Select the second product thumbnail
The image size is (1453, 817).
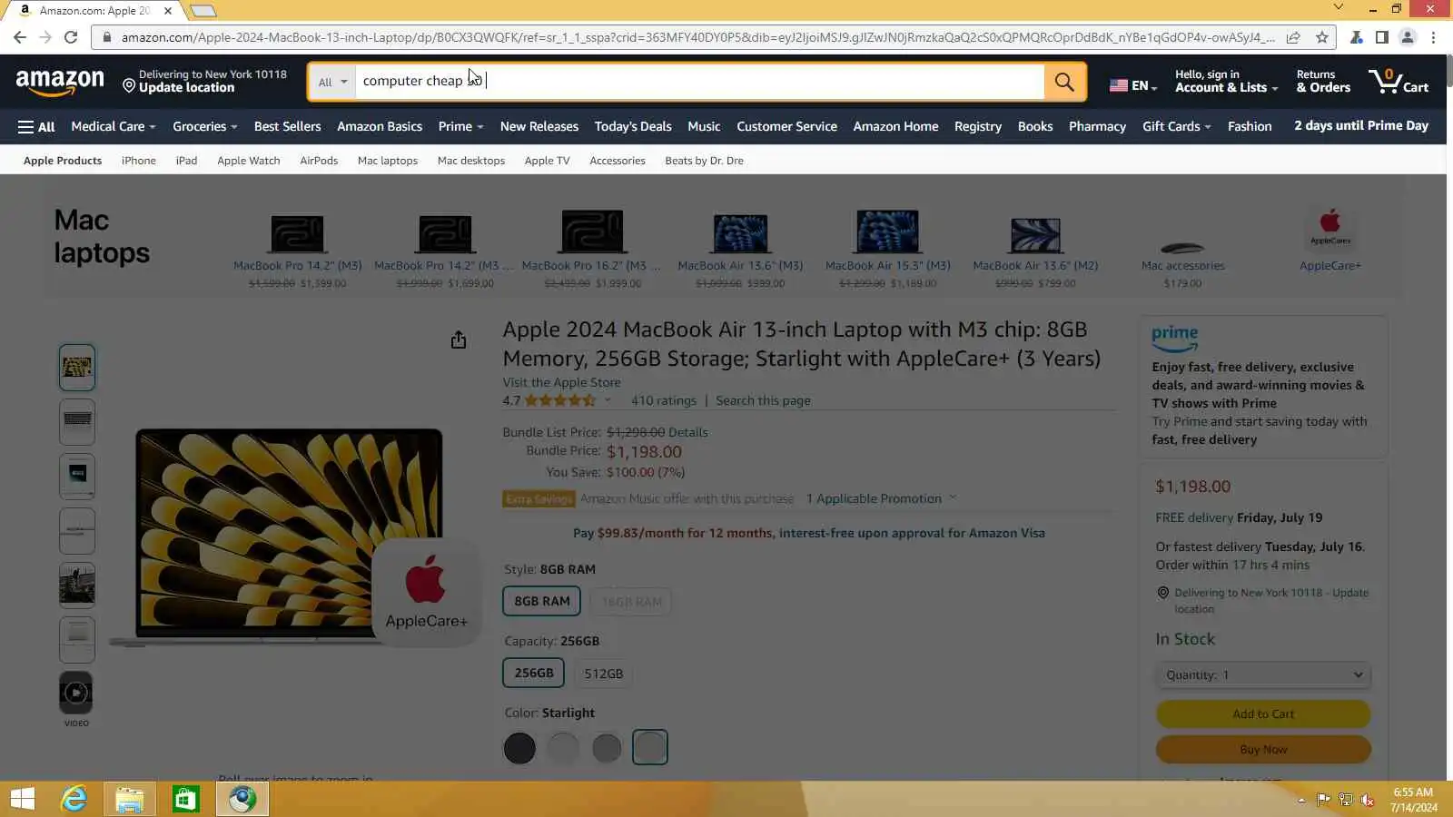click(77, 422)
